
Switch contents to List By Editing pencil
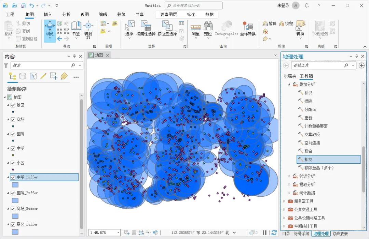[43, 76]
